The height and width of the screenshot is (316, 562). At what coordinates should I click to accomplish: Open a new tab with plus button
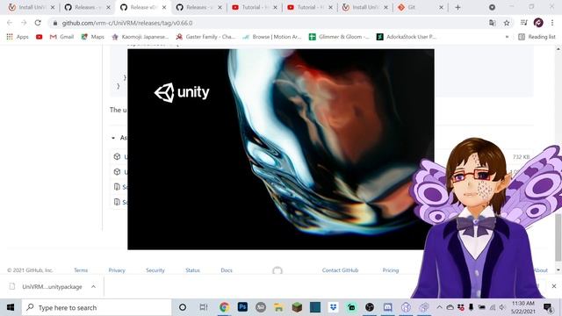click(458, 7)
